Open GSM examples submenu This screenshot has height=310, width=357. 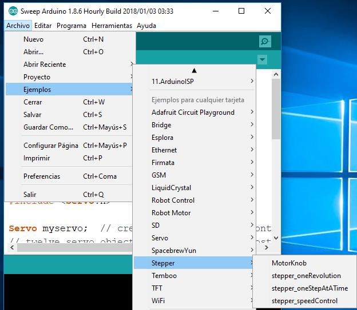pos(194,175)
